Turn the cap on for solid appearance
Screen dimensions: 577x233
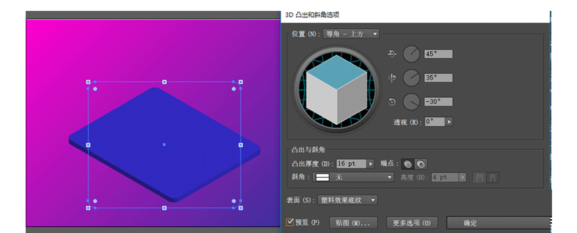[x=408, y=164]
